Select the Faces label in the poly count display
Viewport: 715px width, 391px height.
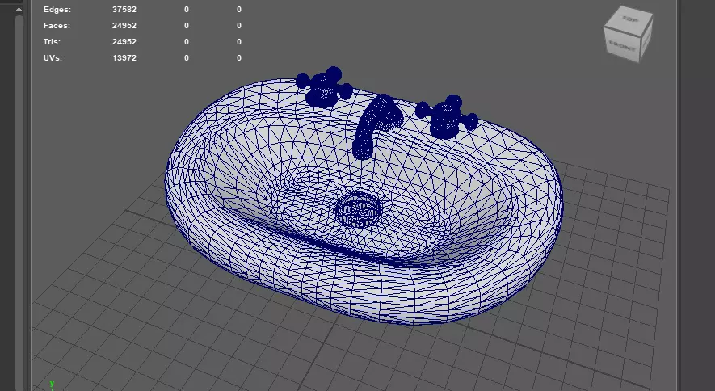pos(57,26)
